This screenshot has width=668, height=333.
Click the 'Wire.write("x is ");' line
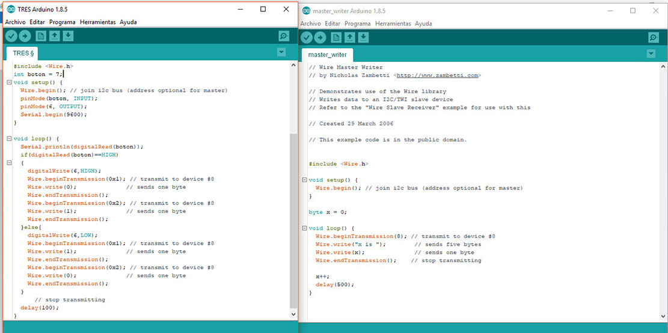click(x=351, y=245)
